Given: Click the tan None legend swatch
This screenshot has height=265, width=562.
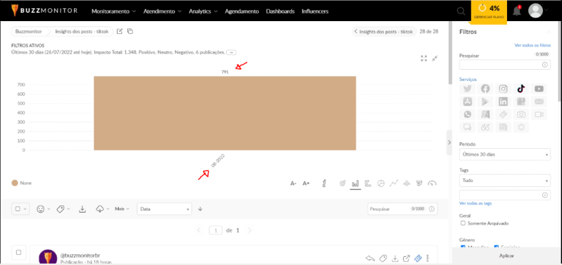Looking at the screenshot, I should [x=15, y=183].
